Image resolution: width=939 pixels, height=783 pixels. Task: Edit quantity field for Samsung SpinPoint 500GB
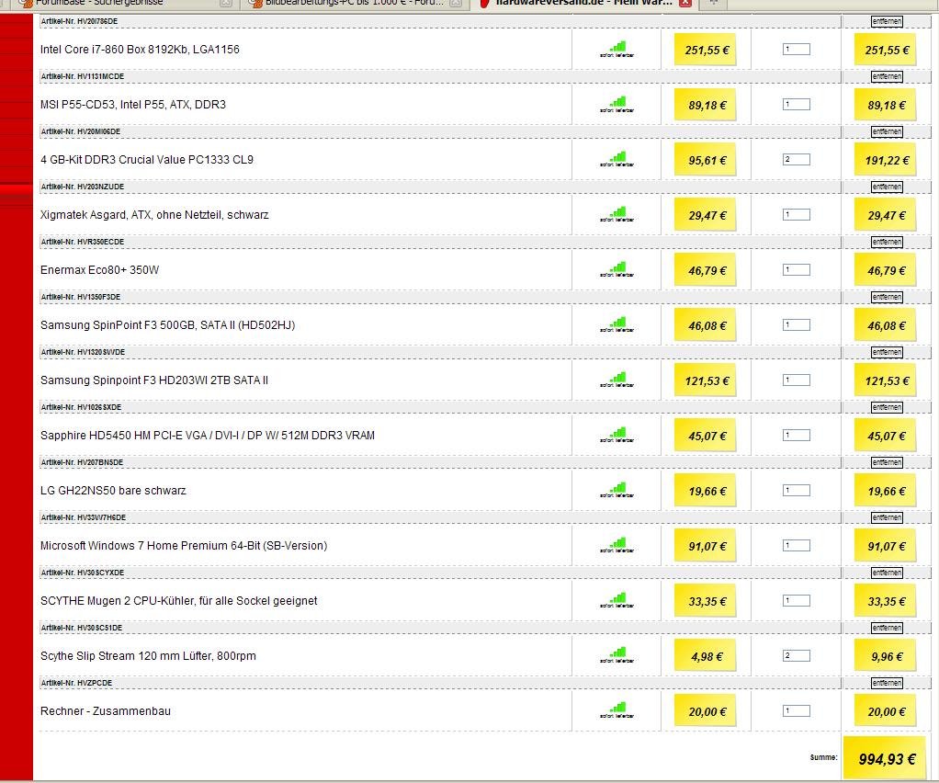(x=797, y=324)
